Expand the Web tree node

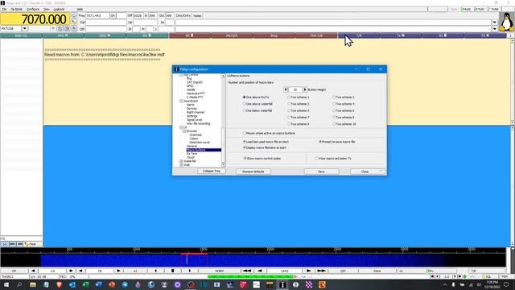(181, 164)
